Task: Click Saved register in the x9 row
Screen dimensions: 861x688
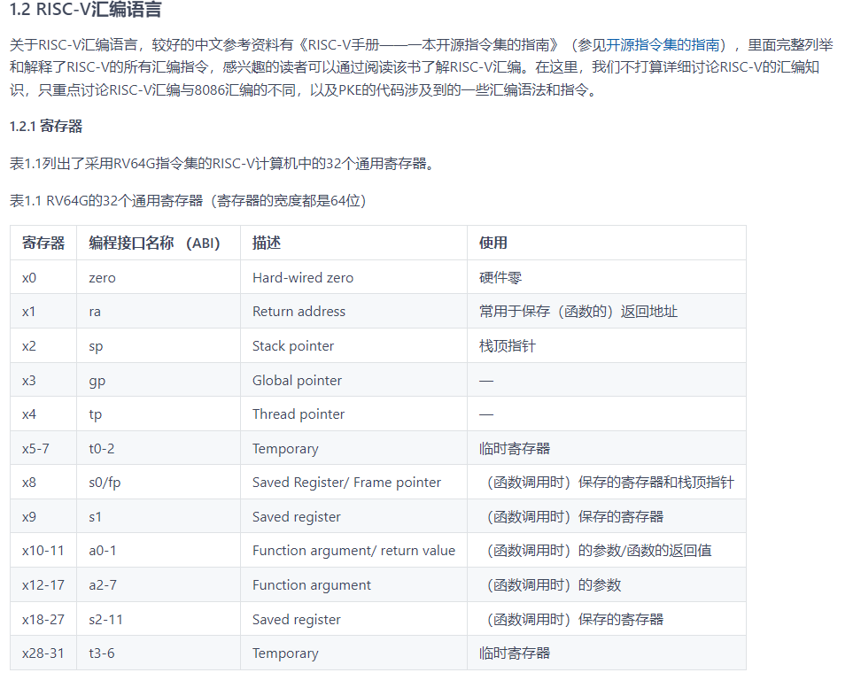Action: click(353, 516)
